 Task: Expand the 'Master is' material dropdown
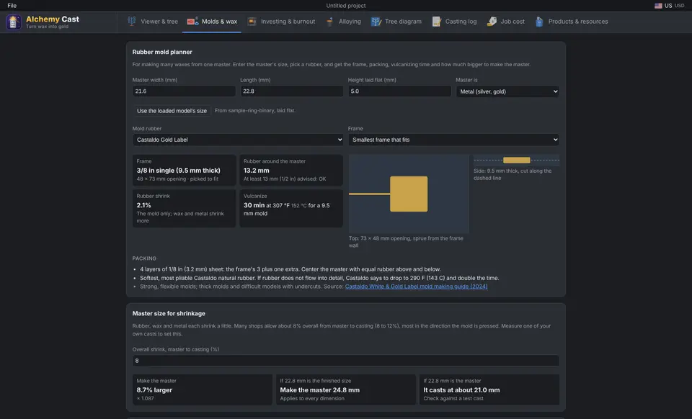point(507,91)
